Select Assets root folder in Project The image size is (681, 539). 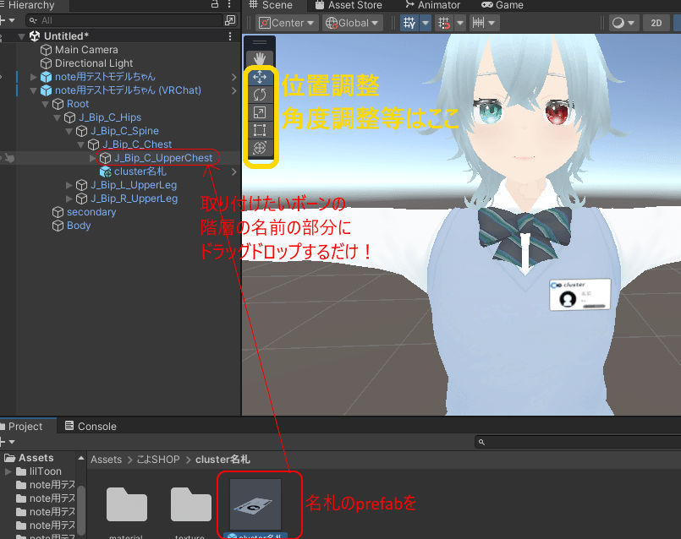36,458
